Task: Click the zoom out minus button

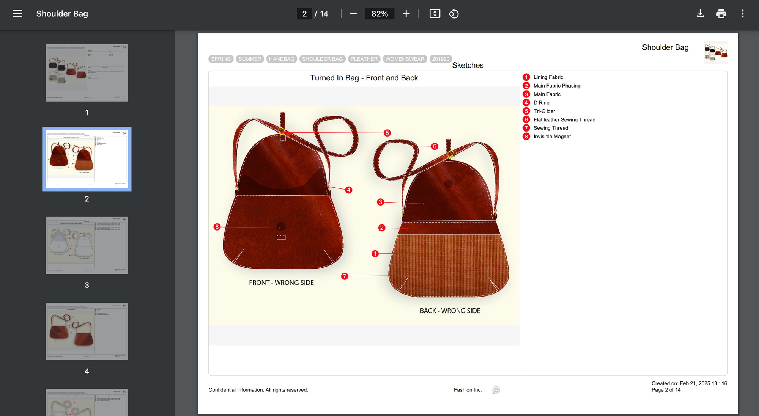Action: pos(353,14)
